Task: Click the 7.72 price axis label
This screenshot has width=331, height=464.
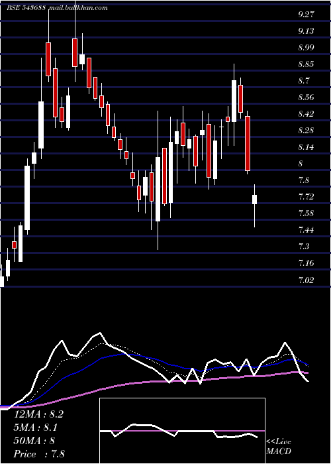Action: [306, 196]
